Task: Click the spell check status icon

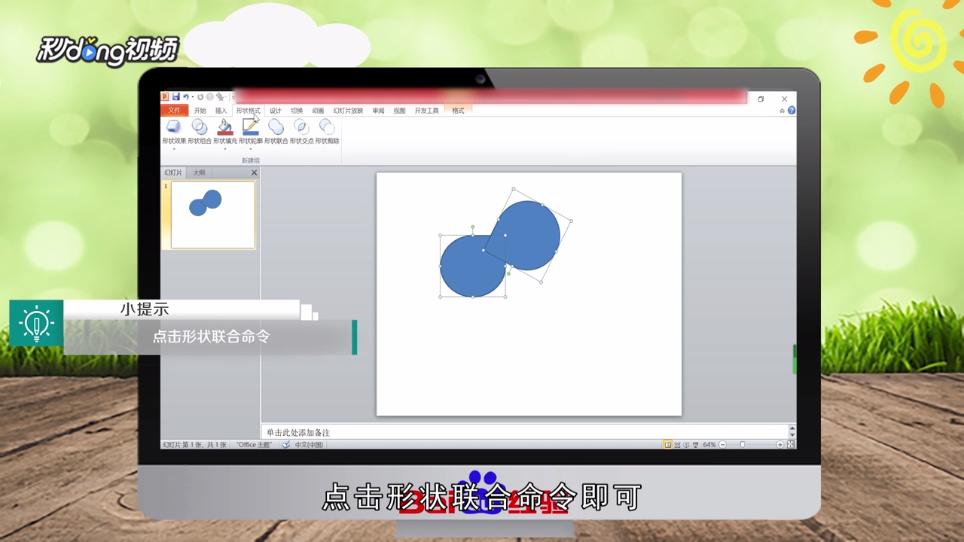Action: tap(286, 445)
